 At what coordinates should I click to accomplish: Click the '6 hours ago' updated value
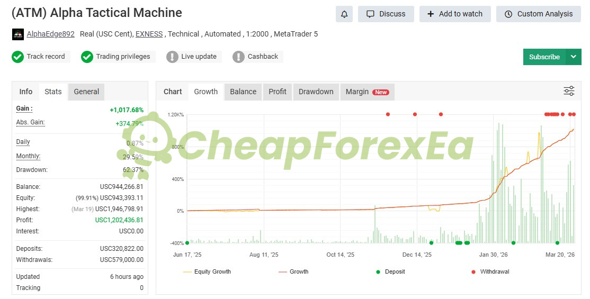(x=127, y=277)
